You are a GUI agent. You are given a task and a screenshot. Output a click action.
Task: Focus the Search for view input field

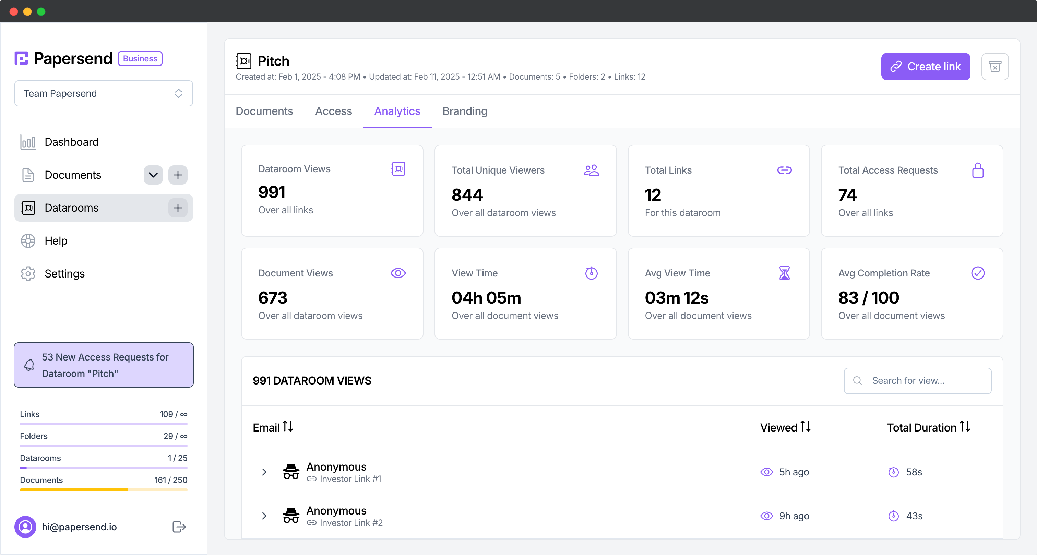(917, 381)
